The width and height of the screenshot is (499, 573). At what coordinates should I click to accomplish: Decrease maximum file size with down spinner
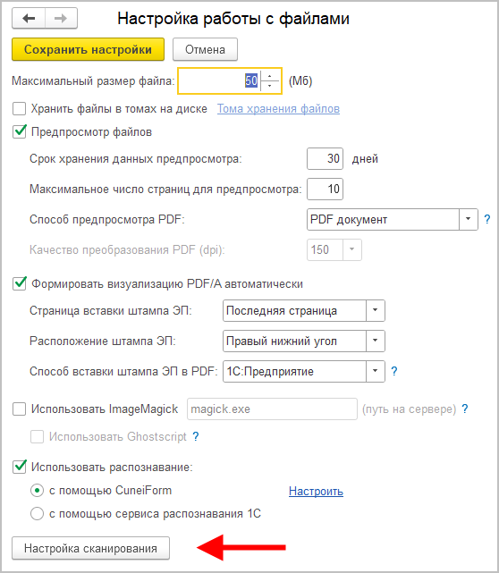[270, 86]
